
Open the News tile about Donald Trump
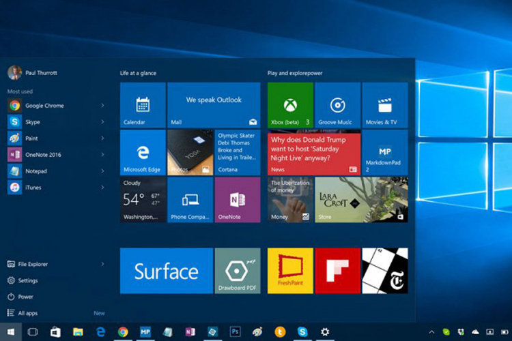point(314,152)
